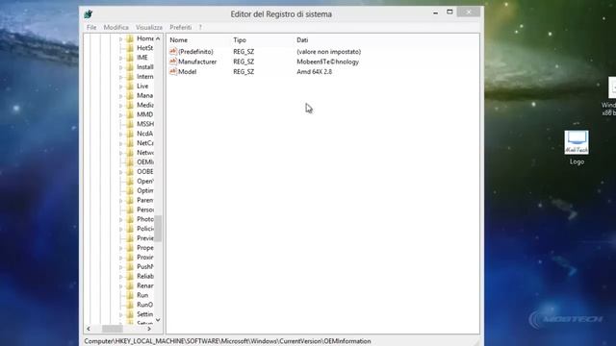Click the tree vertical scrollbar thumb

[158, 229]
